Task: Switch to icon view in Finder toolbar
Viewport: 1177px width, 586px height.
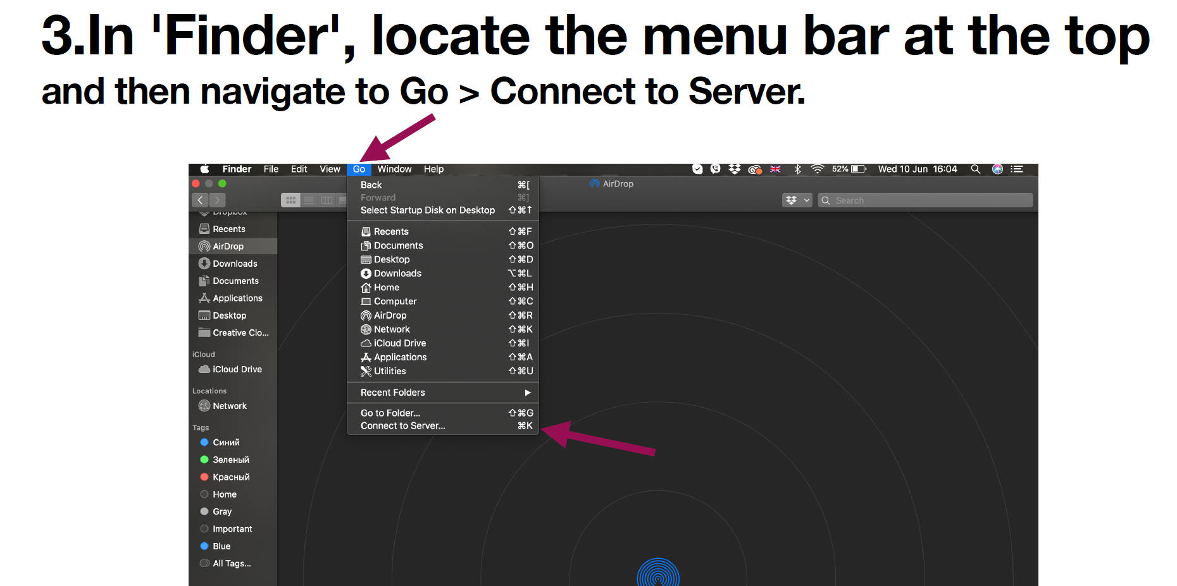Action: click(x=290, y=200)
